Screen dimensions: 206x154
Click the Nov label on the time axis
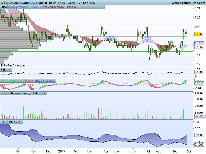33,151
